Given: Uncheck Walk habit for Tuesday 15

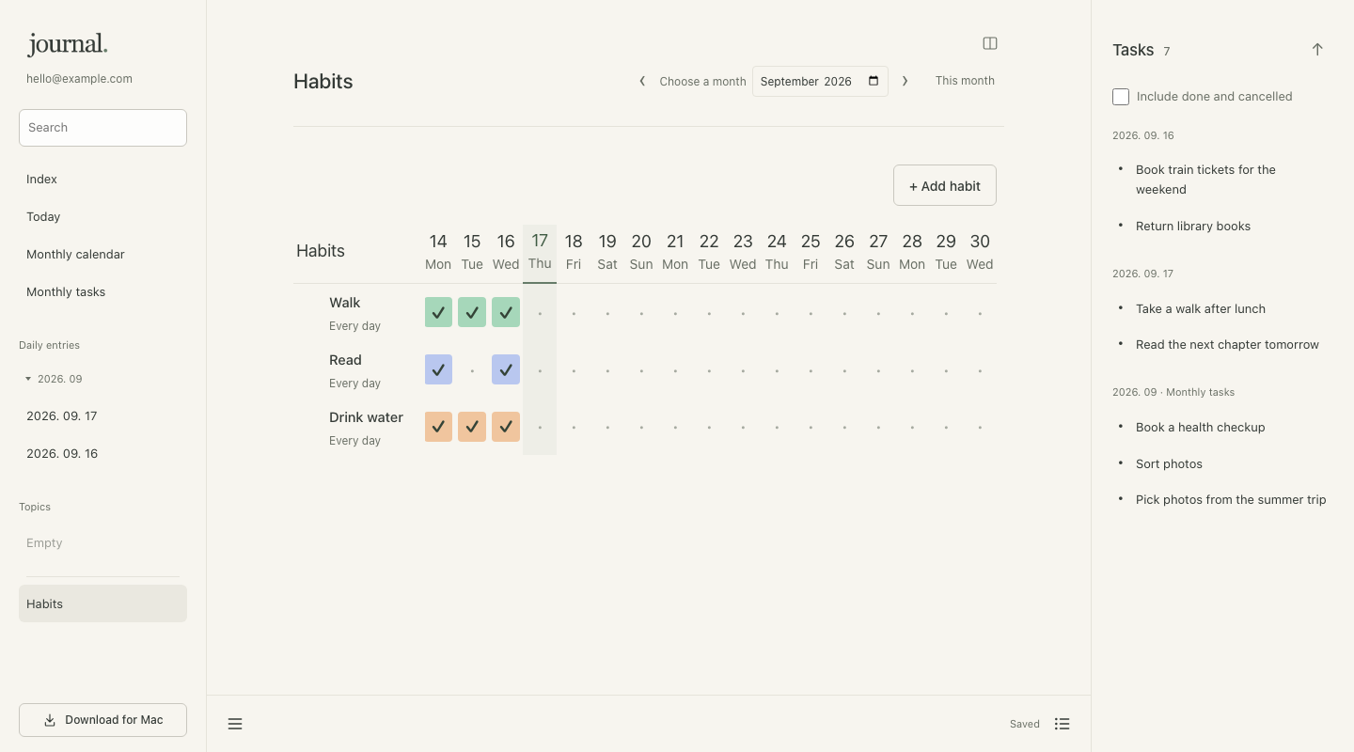Looking at the screenshot, I should click(472, 313).
